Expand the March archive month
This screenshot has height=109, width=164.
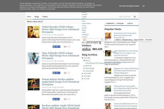pyautogui.click(x=84, y=66)
